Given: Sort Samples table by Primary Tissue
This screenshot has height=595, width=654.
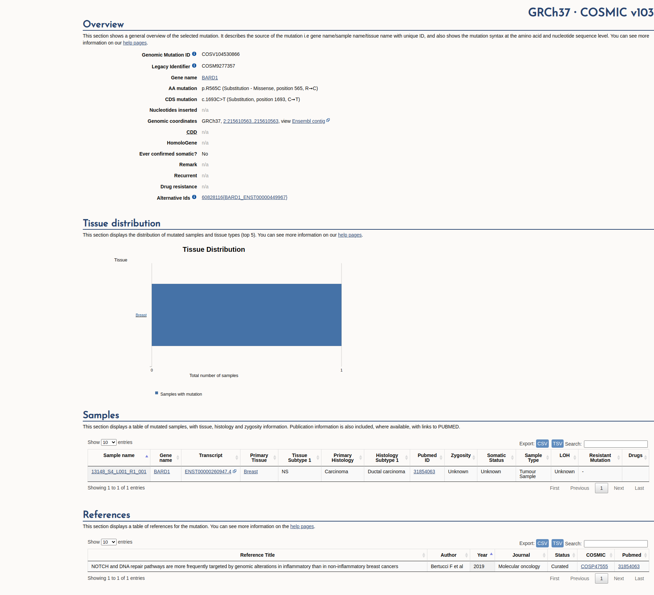Looking at the screenshot, I should [x=259, y=458].
